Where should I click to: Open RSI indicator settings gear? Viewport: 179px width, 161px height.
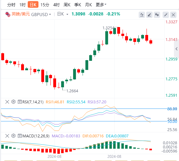[x=14, y=102]
